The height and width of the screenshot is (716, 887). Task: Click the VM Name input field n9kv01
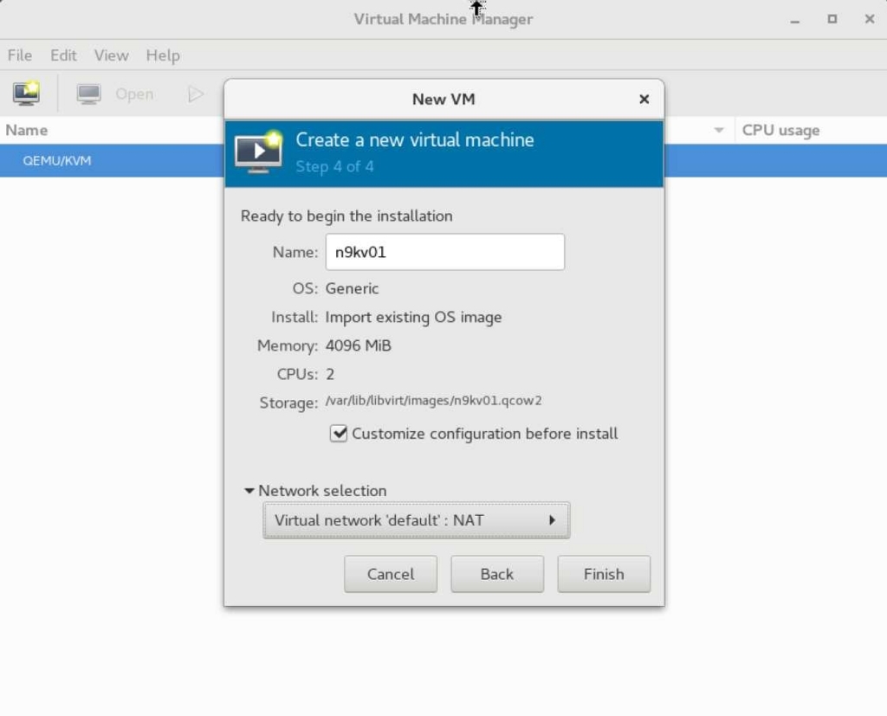tap(444, 252)
